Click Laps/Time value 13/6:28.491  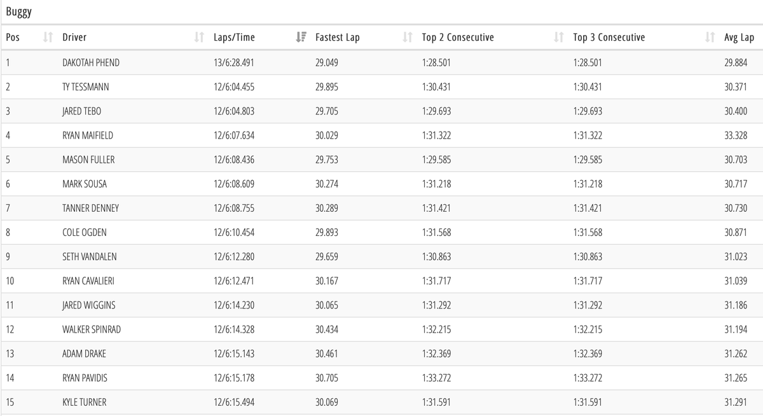[x=234, y=63]
